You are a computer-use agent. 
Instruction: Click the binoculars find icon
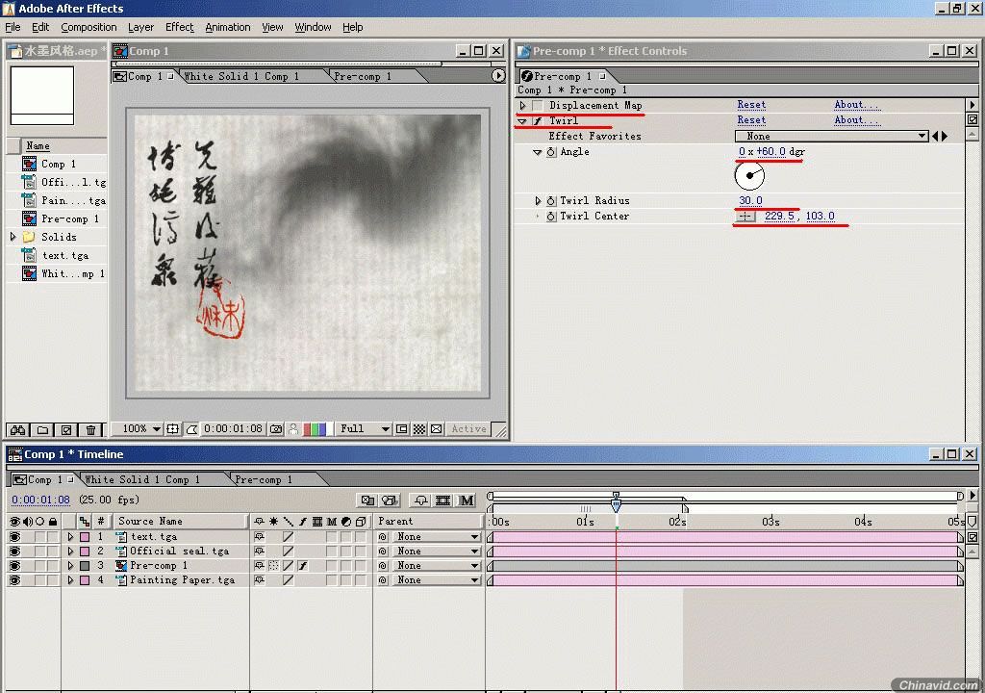[17, 430]
